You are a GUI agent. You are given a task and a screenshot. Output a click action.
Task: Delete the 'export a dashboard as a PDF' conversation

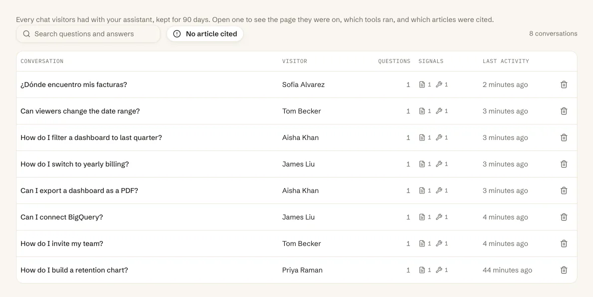tap(563, 190)
